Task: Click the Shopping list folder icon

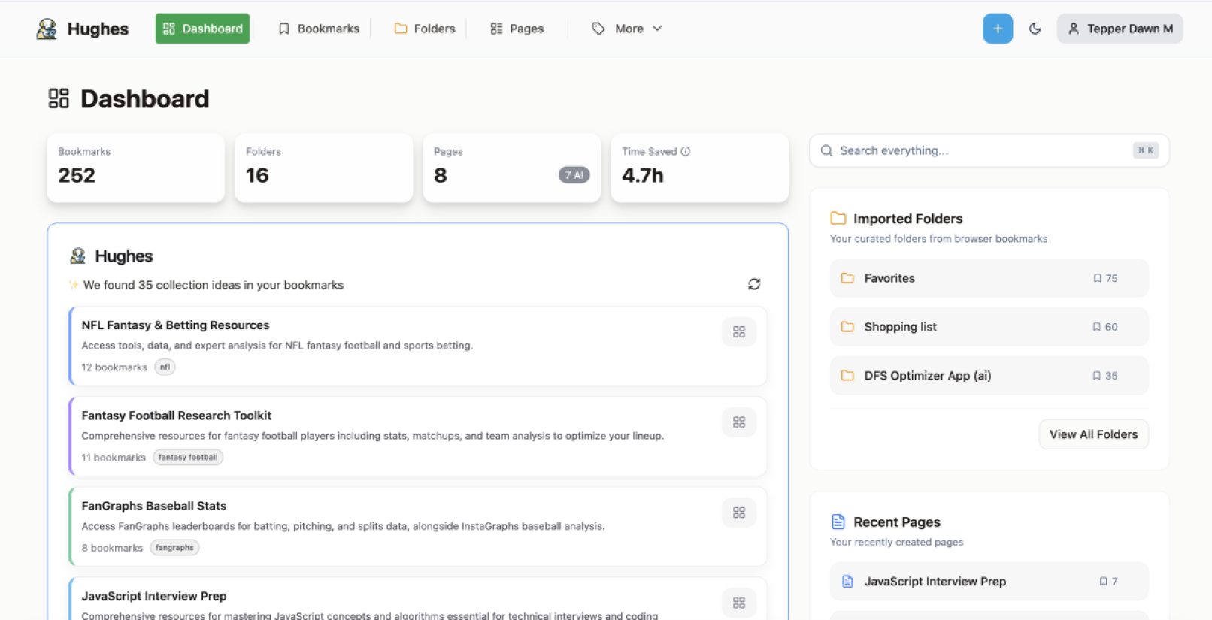Action: pos(847,327)
